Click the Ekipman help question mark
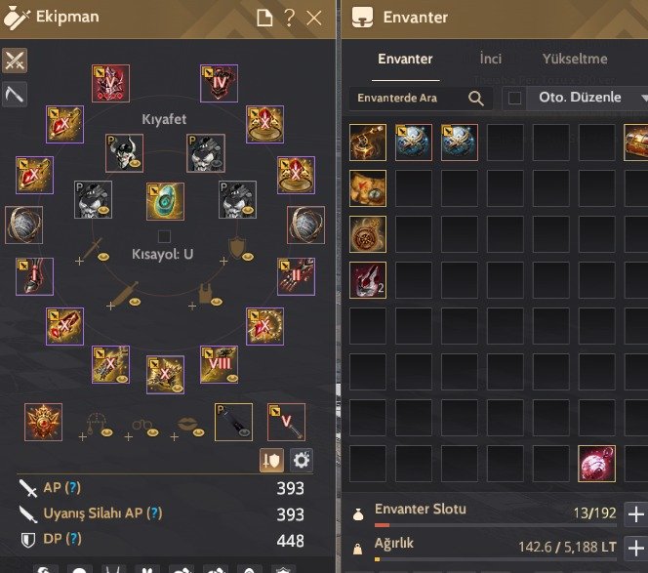The height and width of the screenshot is (573, 648). click(x=290, y=18)
